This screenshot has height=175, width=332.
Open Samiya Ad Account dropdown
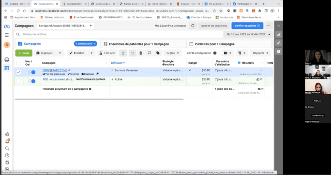pyautogui.click(x=65, y=26)
